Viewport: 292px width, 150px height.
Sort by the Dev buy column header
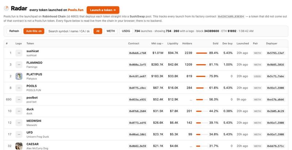(x=227, y=43)
